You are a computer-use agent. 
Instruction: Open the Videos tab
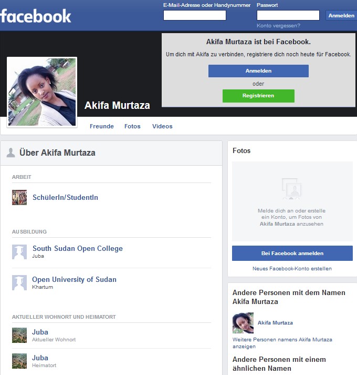[162, 126]
